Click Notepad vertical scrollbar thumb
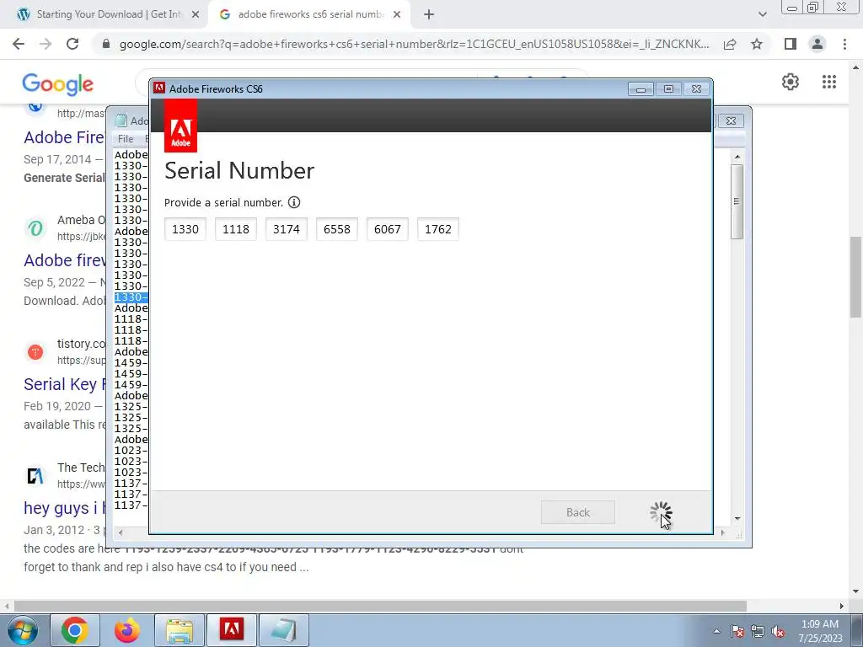 [x=737, y=202]
